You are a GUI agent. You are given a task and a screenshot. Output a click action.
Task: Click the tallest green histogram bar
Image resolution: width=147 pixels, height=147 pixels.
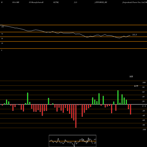118,97
